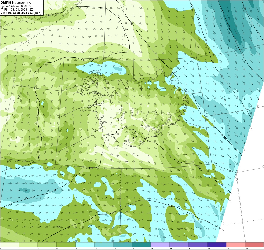Click the red swatch above 26
Viewport: 264px width, 250px height.
[x=254, y=245]
